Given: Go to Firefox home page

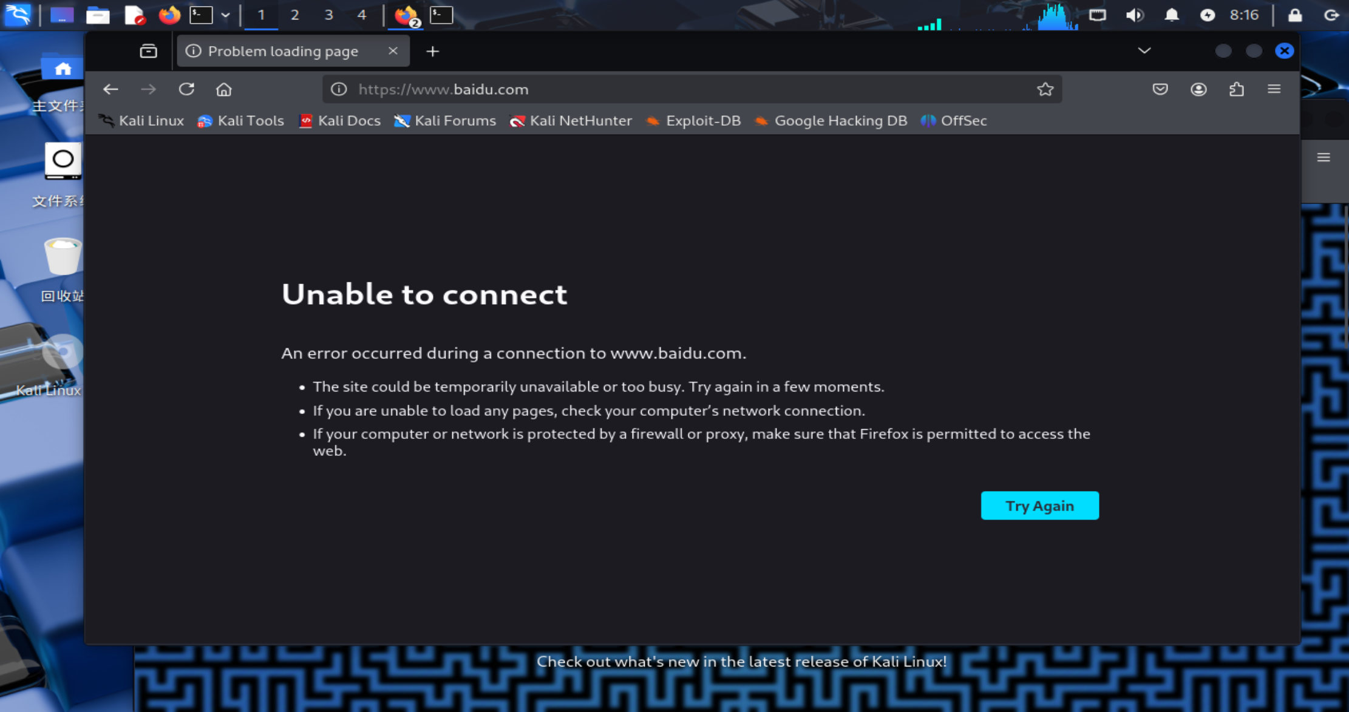Looking at the screenshot, I should tap(224, 89).
